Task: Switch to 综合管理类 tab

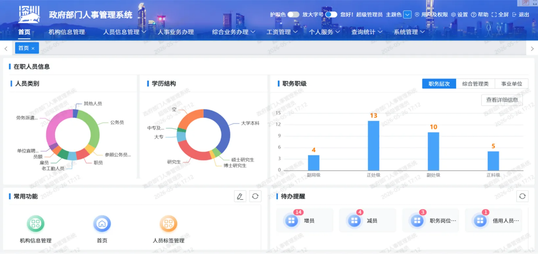Action: 475,84
